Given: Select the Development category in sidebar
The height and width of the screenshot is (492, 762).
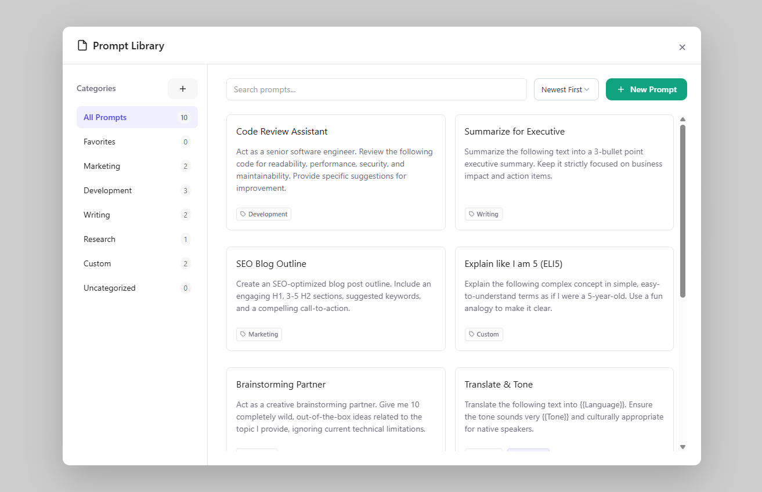Looking at the screenshot, I should pyautogui.click(x=137, y=190).
